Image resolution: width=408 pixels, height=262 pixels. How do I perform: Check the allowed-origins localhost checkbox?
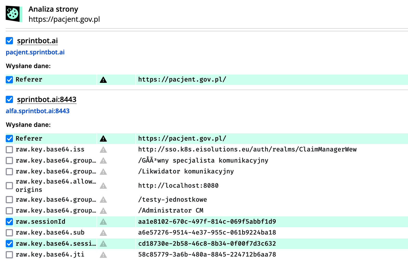point(9,186)
